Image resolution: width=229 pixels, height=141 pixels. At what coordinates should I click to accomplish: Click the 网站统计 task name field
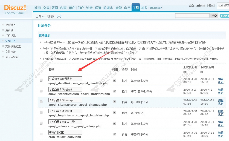pyautogui.click(x=65, y=89)
